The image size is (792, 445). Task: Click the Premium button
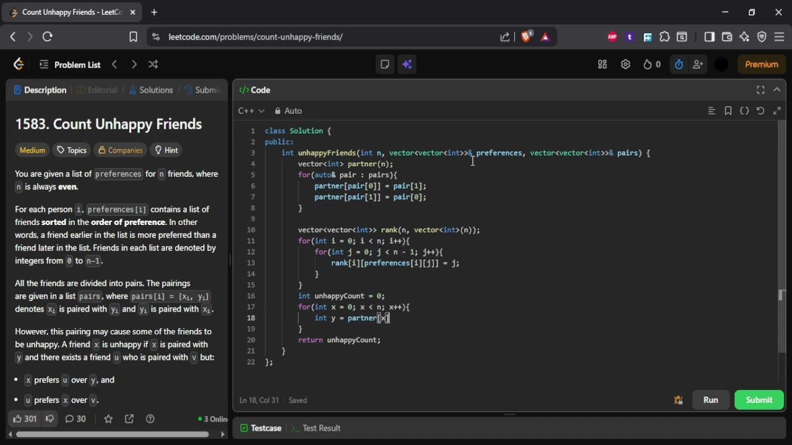[762, 64]
